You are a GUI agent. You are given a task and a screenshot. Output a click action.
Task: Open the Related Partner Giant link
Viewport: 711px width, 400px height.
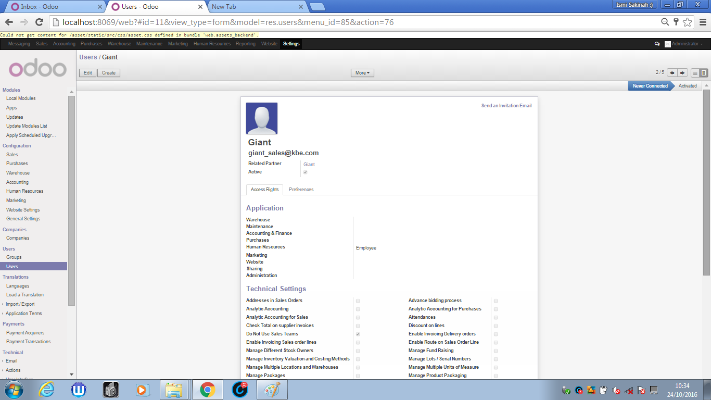tap(309, 165)
